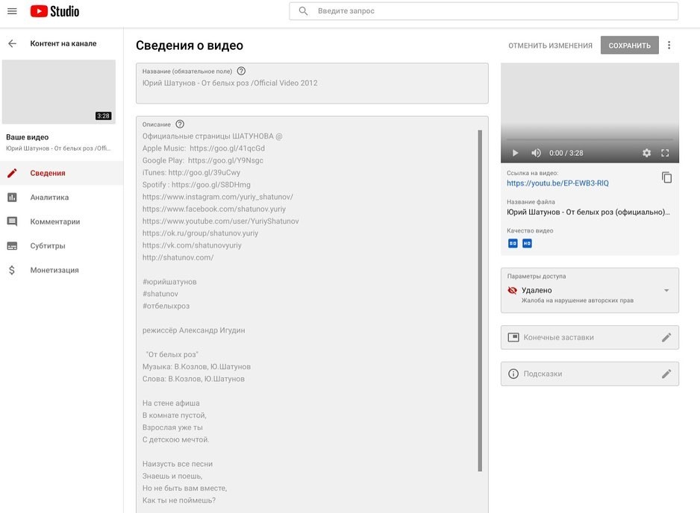Click the video progress bar
This screenshot has width=700, height=513.
590,139
